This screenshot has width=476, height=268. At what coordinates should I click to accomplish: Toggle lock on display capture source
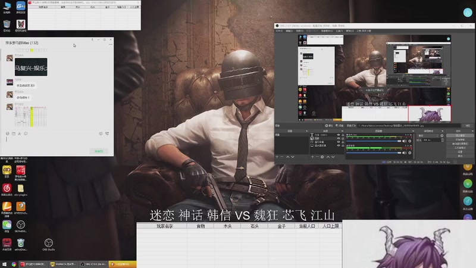[x=343, y=145]
